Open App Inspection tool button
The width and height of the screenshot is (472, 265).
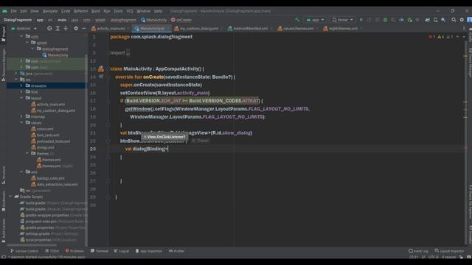149,251
